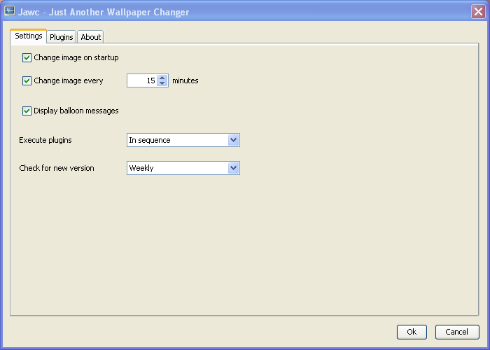Uncheck Change image on startup
Viewport: 490px width, 350px height.
[x=27, y=57]
